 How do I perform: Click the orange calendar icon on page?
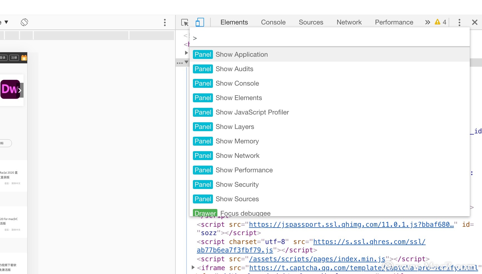(x=24, y=58)
